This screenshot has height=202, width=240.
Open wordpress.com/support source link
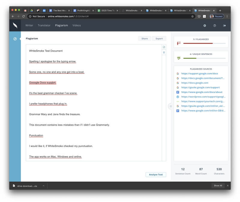[x=203, y=97]
